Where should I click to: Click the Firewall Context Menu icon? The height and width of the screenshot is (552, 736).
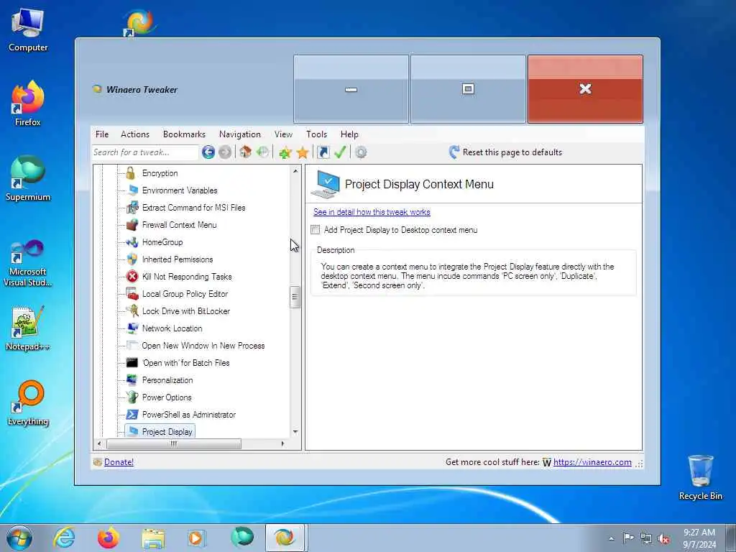[x=132, y=225]
